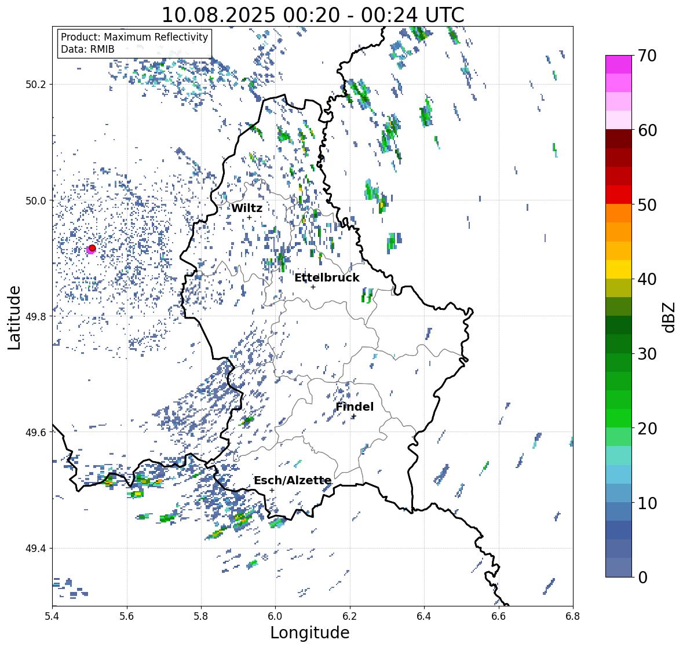Image resolution: width=683 pixels, height=647 pixels.
Task: Click the 'Product: Maximum Reflectivity' legend text
Action: coord(134,37)
